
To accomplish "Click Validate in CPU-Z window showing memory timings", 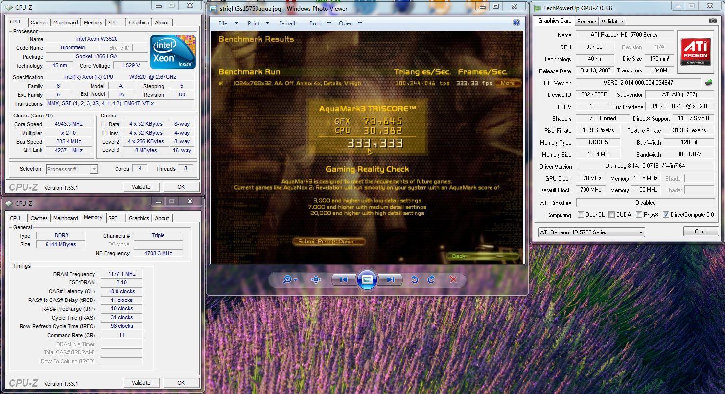I will (x=141, y=383).
